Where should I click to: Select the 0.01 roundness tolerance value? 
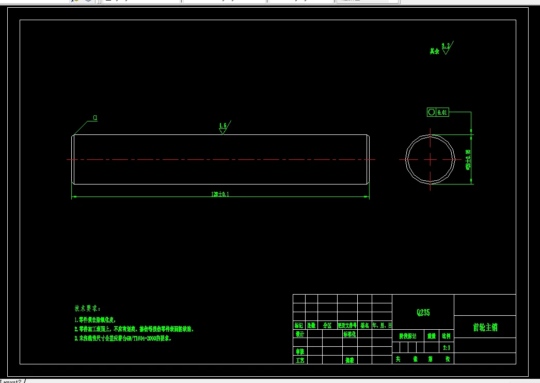coord(442,112)
